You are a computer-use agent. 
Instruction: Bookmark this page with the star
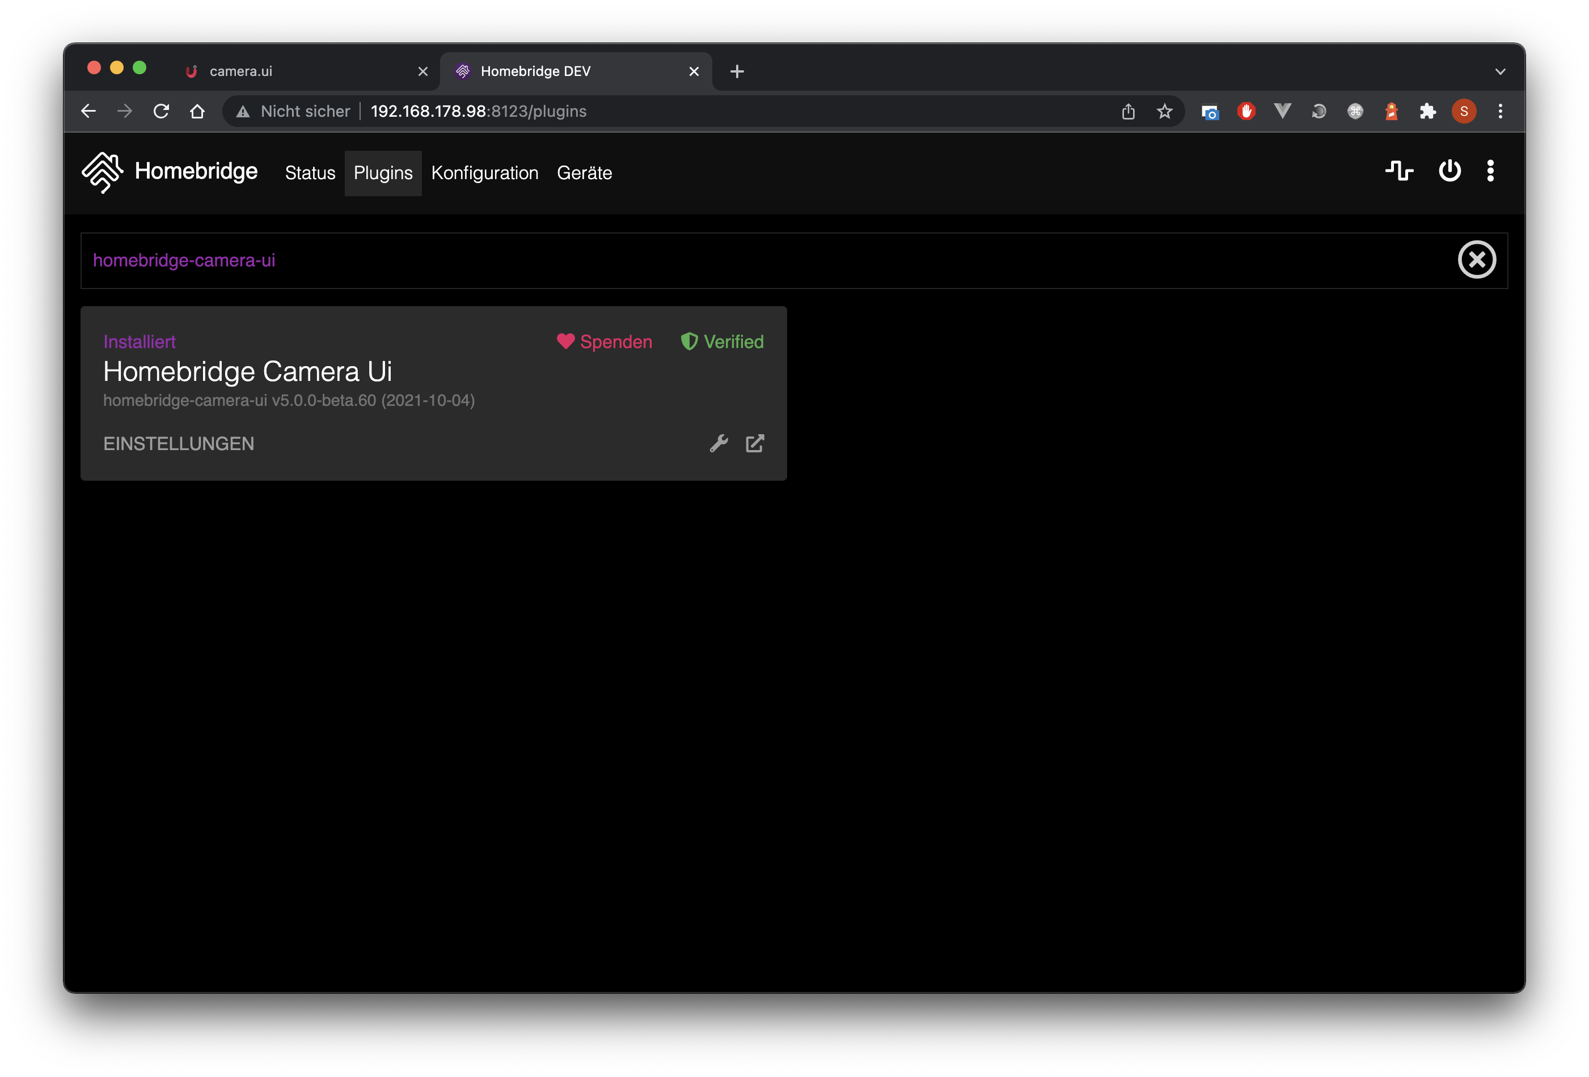[1164, 111]
